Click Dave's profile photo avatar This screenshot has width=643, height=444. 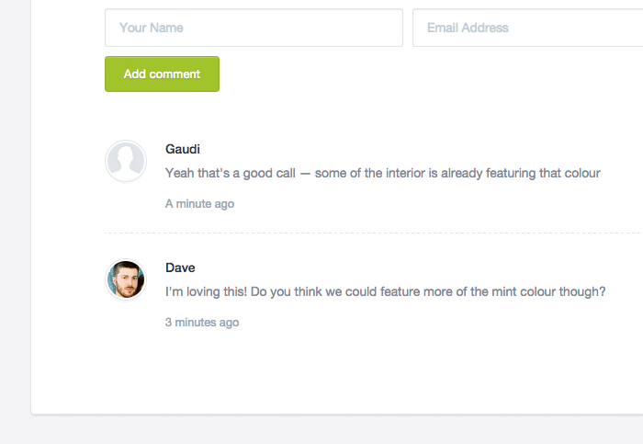point(126,279)
